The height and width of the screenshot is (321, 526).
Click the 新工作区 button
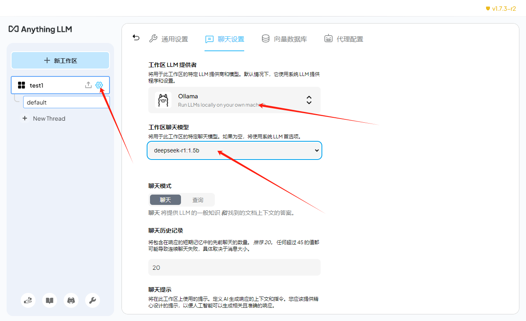(x=60, y=61)
